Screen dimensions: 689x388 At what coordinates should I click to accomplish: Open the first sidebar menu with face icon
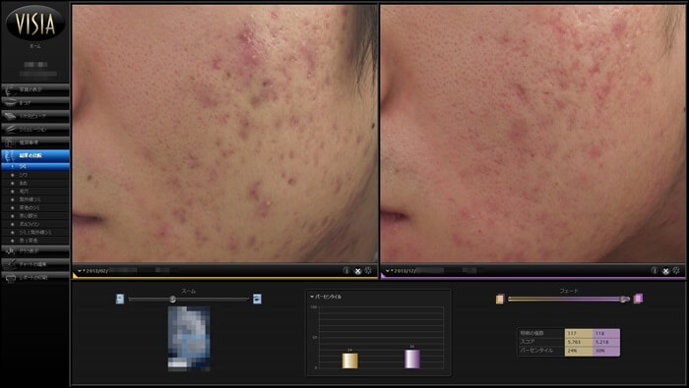(35, 89)
